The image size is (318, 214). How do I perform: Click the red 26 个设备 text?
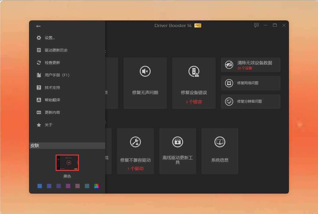(x=245, y=68)
